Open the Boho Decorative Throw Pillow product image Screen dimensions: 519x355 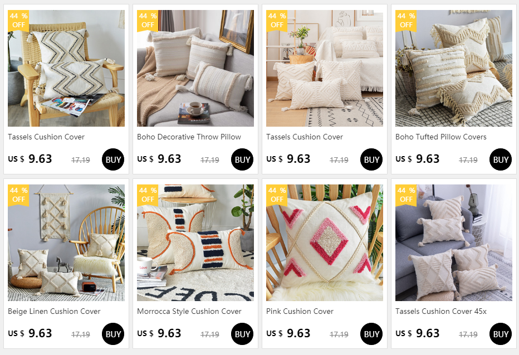195,68
